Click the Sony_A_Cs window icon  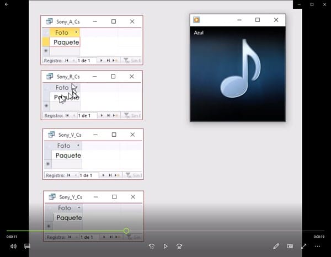(50, 22)
